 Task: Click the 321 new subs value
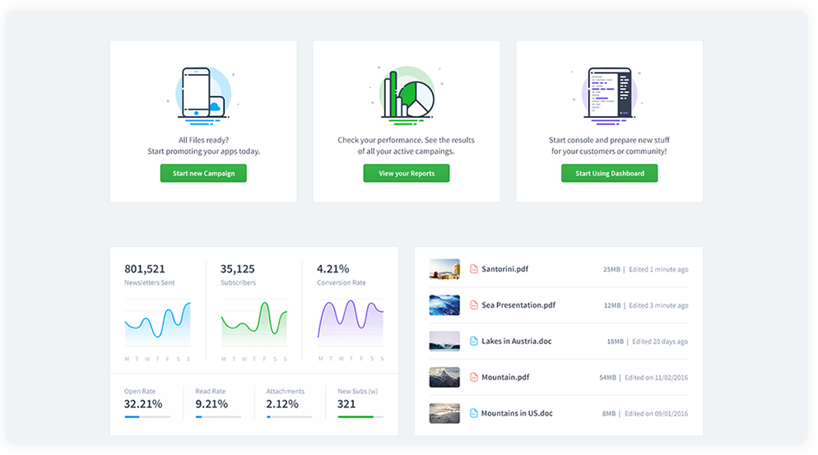pos(346,404)
